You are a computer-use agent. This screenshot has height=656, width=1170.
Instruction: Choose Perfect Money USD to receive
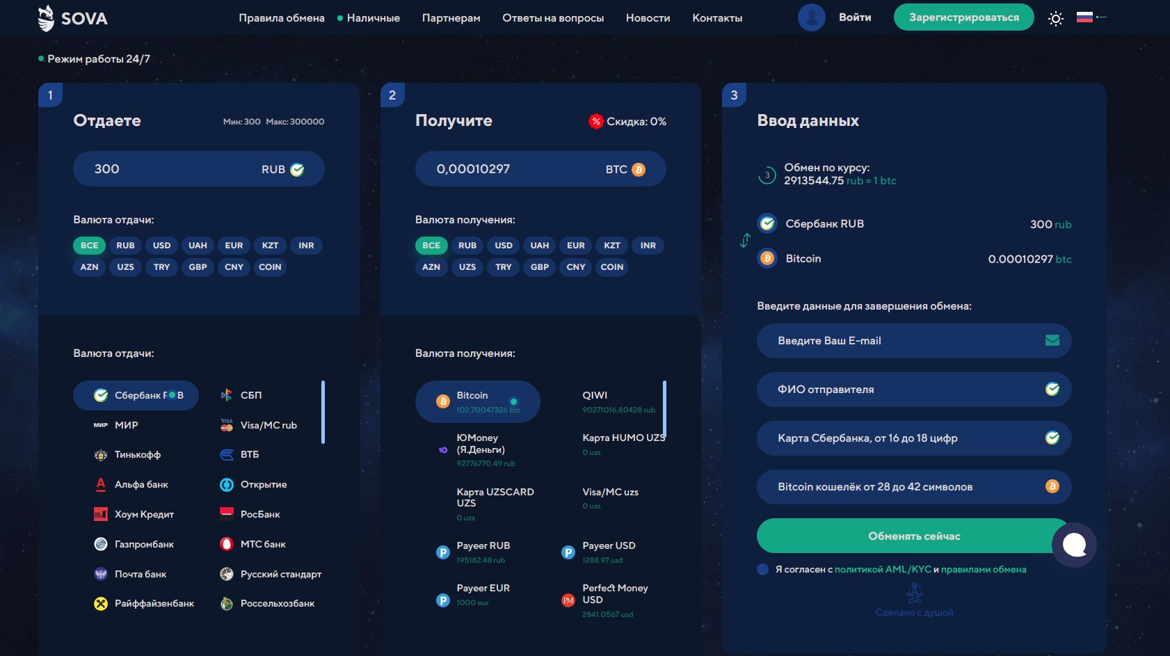coord(605,600)
